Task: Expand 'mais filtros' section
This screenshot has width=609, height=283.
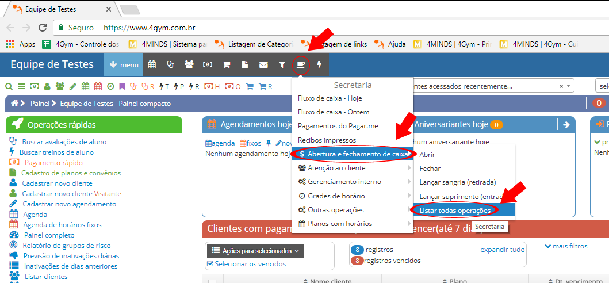Action: (566, 246)
